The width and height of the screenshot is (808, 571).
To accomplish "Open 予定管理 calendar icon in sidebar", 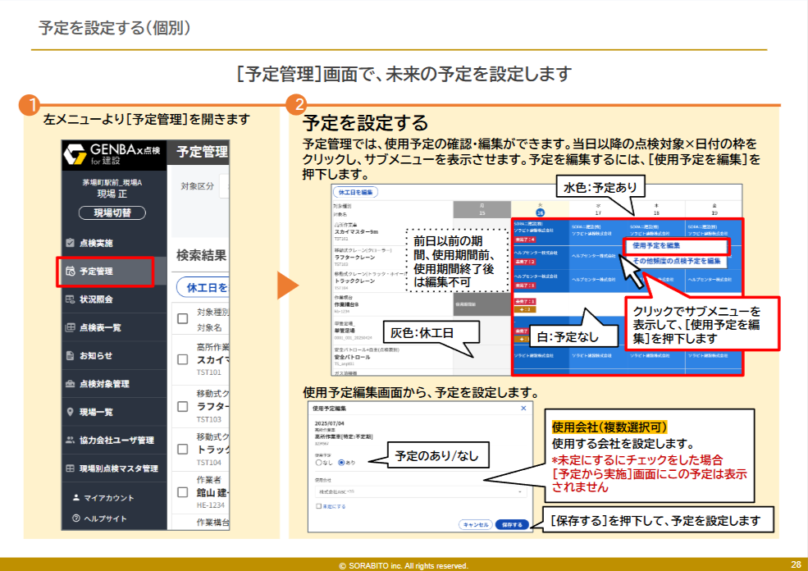I will pos(71,271).
